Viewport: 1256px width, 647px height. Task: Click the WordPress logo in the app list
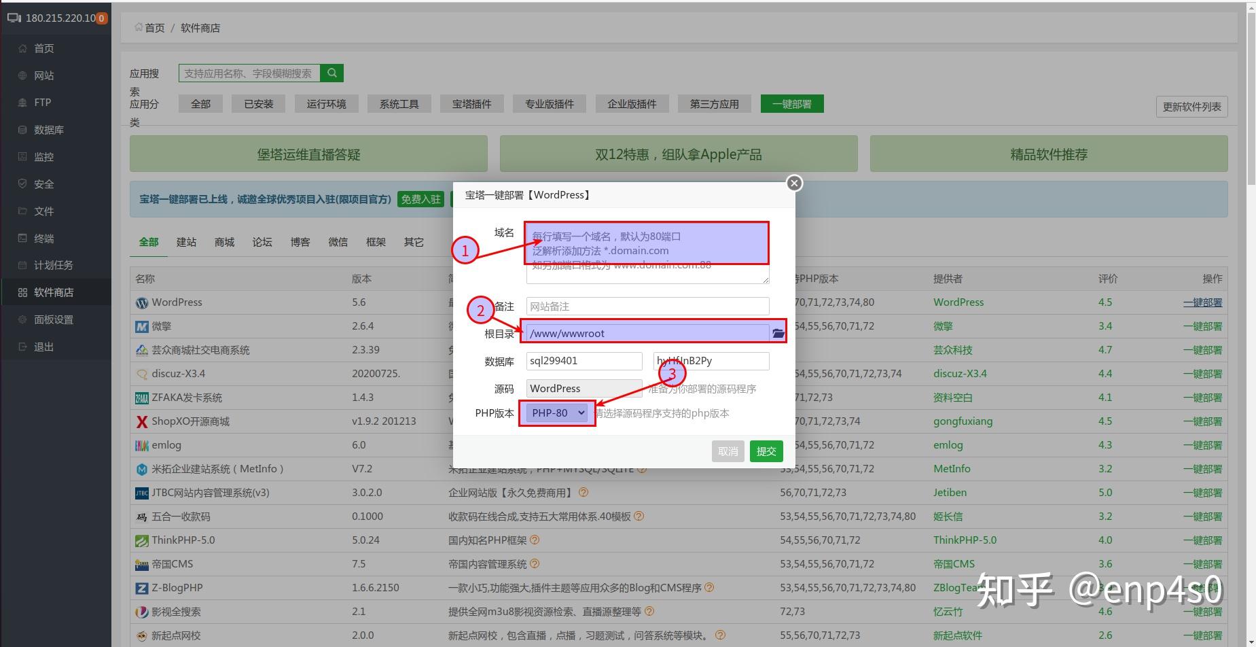point(141,302)
